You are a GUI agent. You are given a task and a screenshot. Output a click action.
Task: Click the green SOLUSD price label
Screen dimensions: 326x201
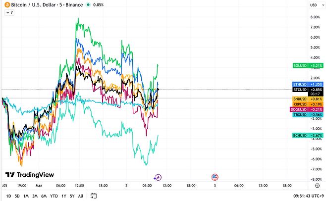click(x=308, y=65)
